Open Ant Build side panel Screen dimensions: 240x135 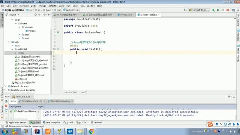click(238, 20)
